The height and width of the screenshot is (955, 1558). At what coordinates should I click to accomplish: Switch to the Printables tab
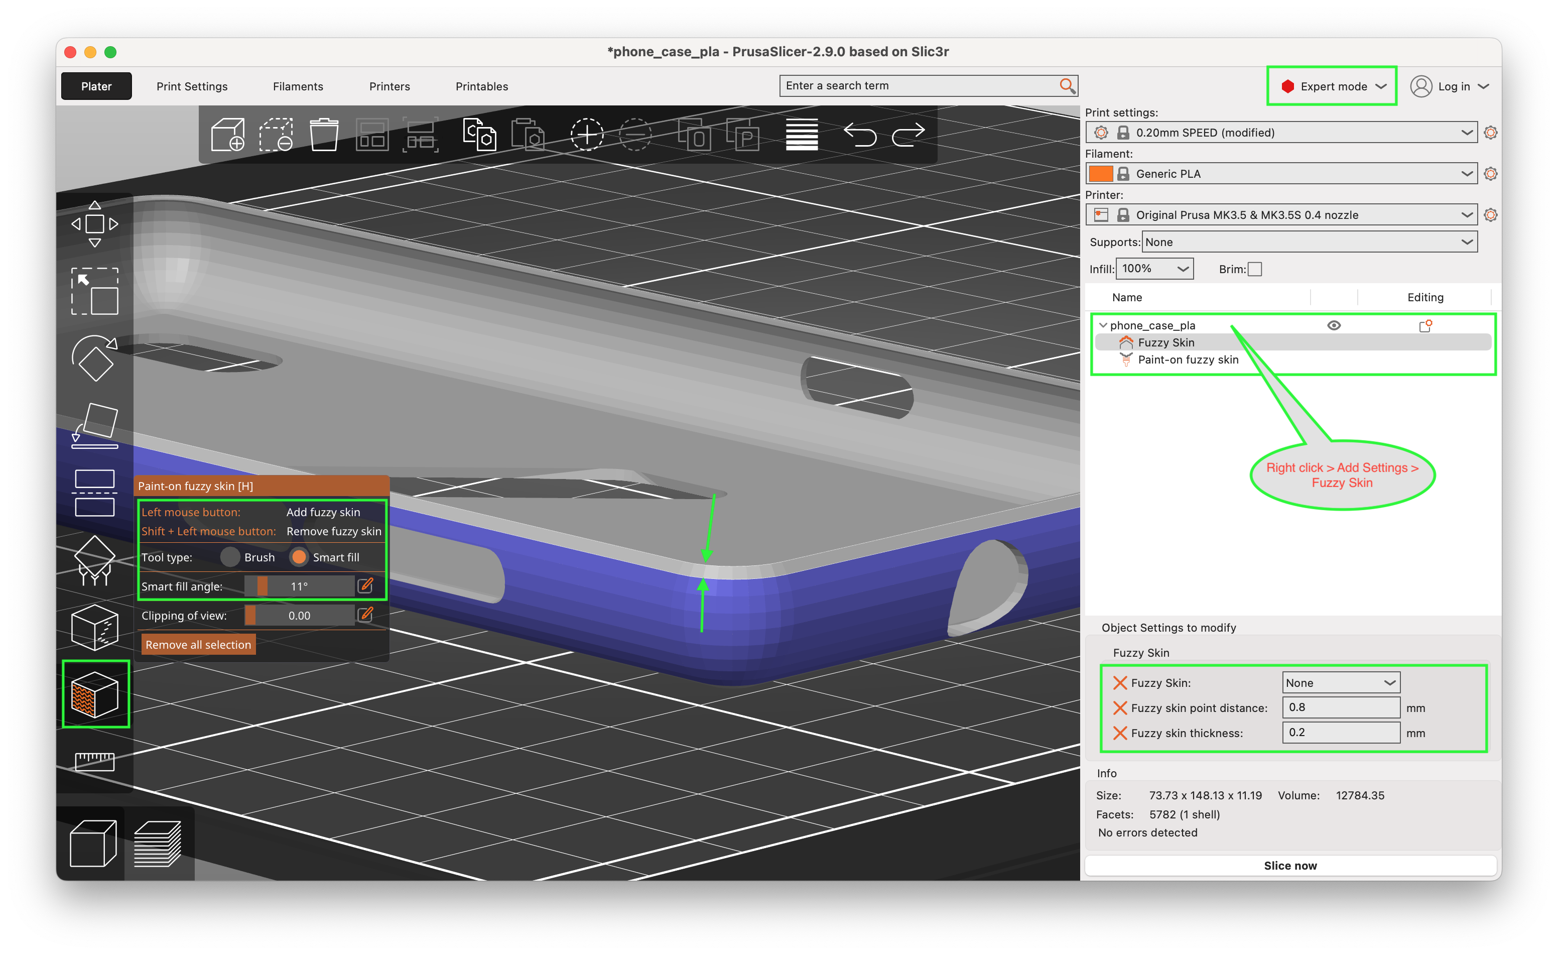[x=482, y=86]
